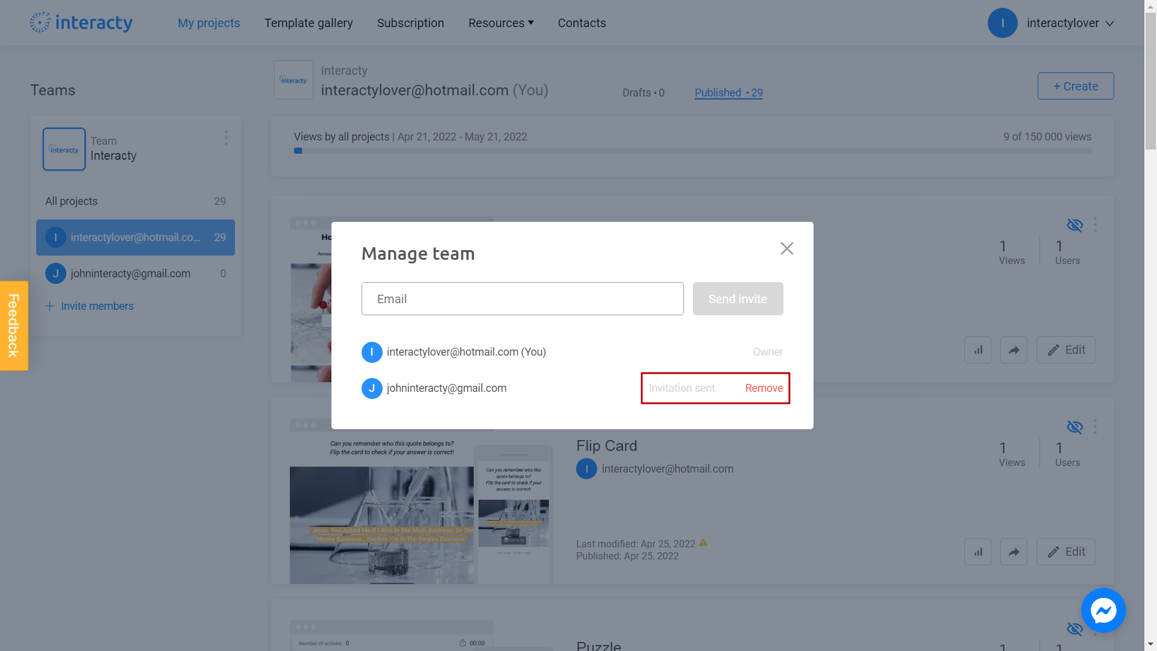Edit the Flip Card project
The image size is (1157, 651).
tap(1065, 552)
